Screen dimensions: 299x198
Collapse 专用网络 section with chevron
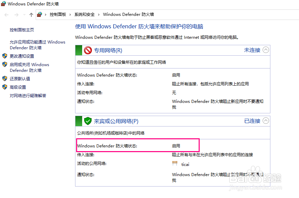point(266,50)
